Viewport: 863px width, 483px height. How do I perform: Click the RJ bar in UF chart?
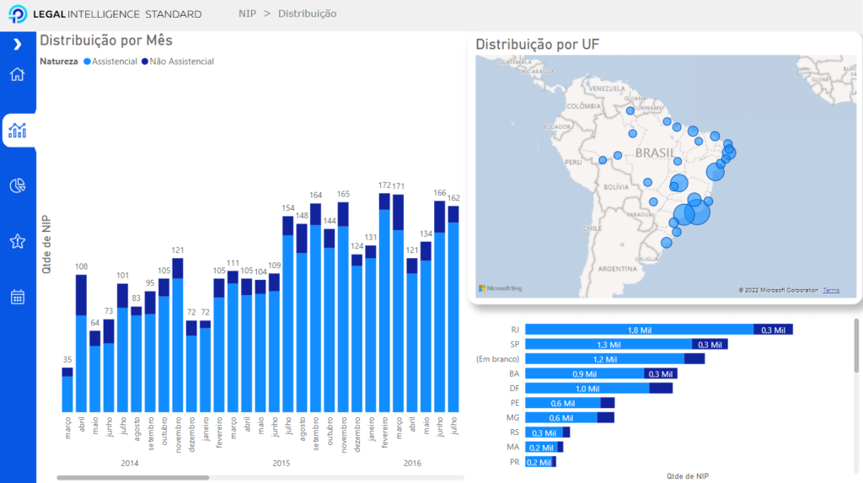coord(639,330)
